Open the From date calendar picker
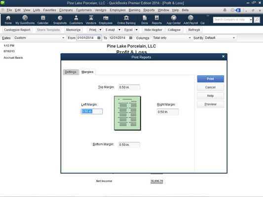This screenshot has width=263, height=197. click(x=99, y=38)
